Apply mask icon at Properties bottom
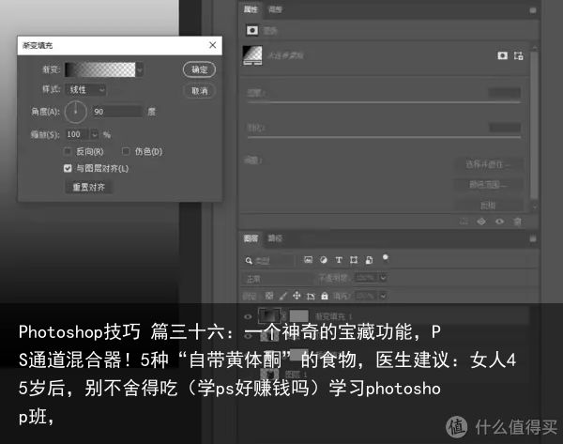The height and width of the screenshot is (444, 563). coord(481,222)
